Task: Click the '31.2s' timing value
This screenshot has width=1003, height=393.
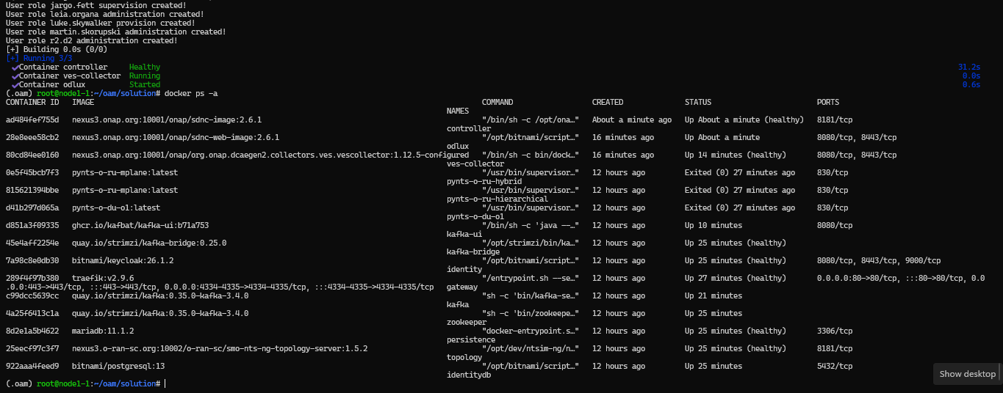Action: tap(970, 67)
